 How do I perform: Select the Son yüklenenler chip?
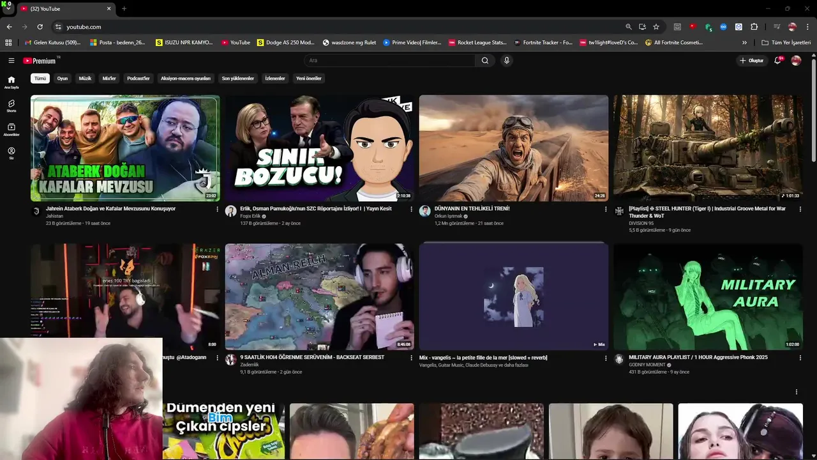238,79
